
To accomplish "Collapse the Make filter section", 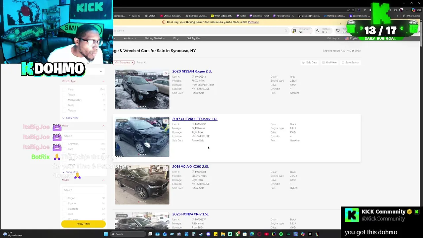I will (x=103, y=126).
